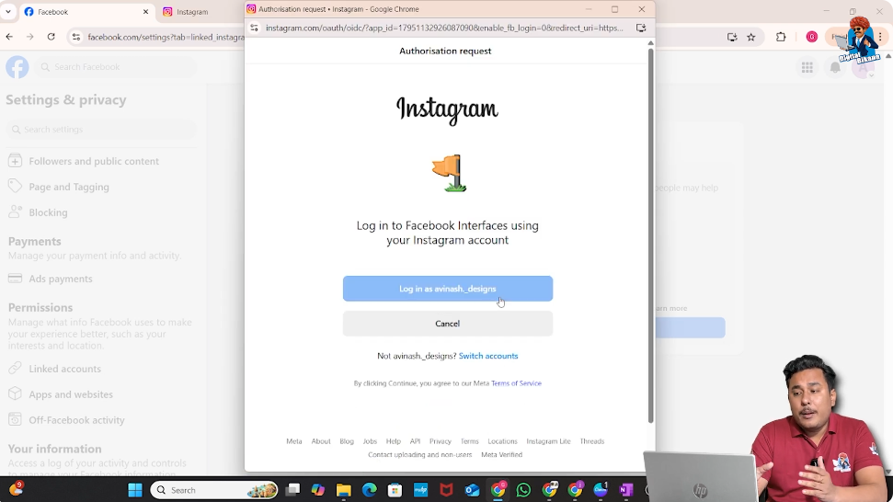The image size is (893, 502).
Task: Open About footer link
Action: coord(321,441)
